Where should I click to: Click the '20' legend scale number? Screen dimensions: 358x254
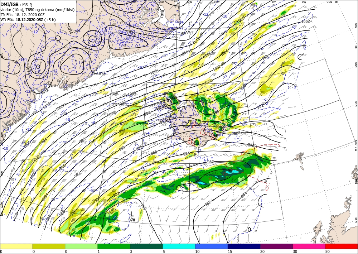pyautogui.click(x=262, y=251)
